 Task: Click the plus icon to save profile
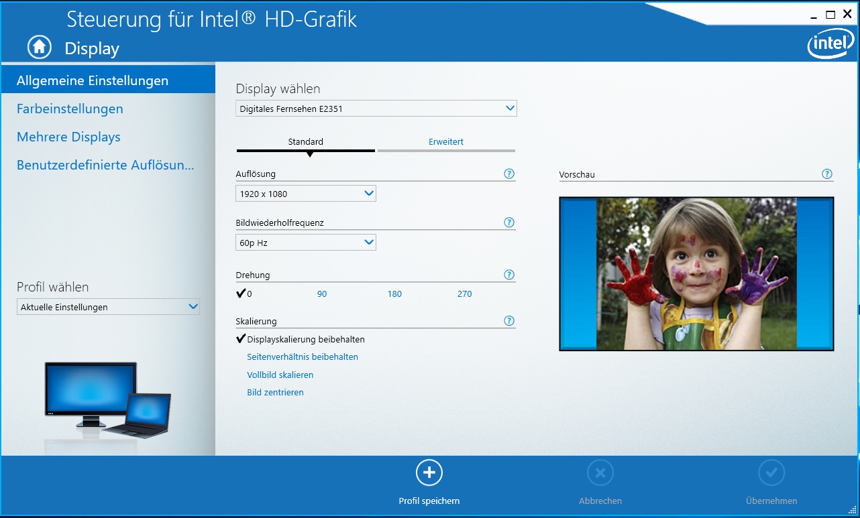(429, 473)
